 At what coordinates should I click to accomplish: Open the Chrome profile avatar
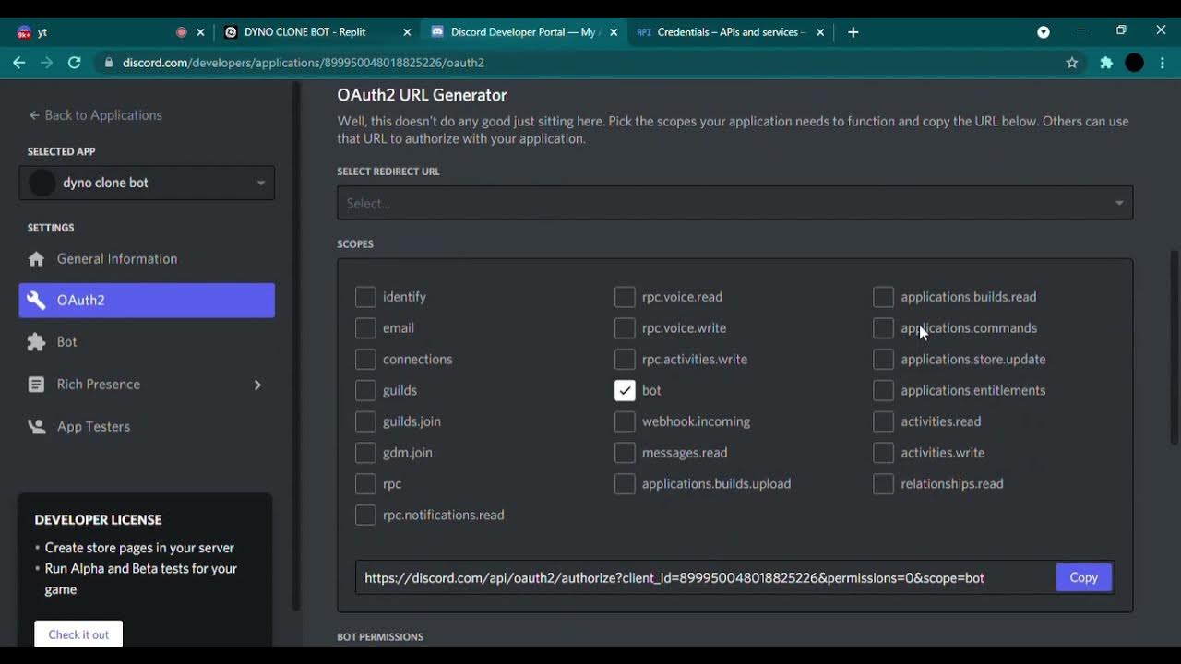point(1135,63)
